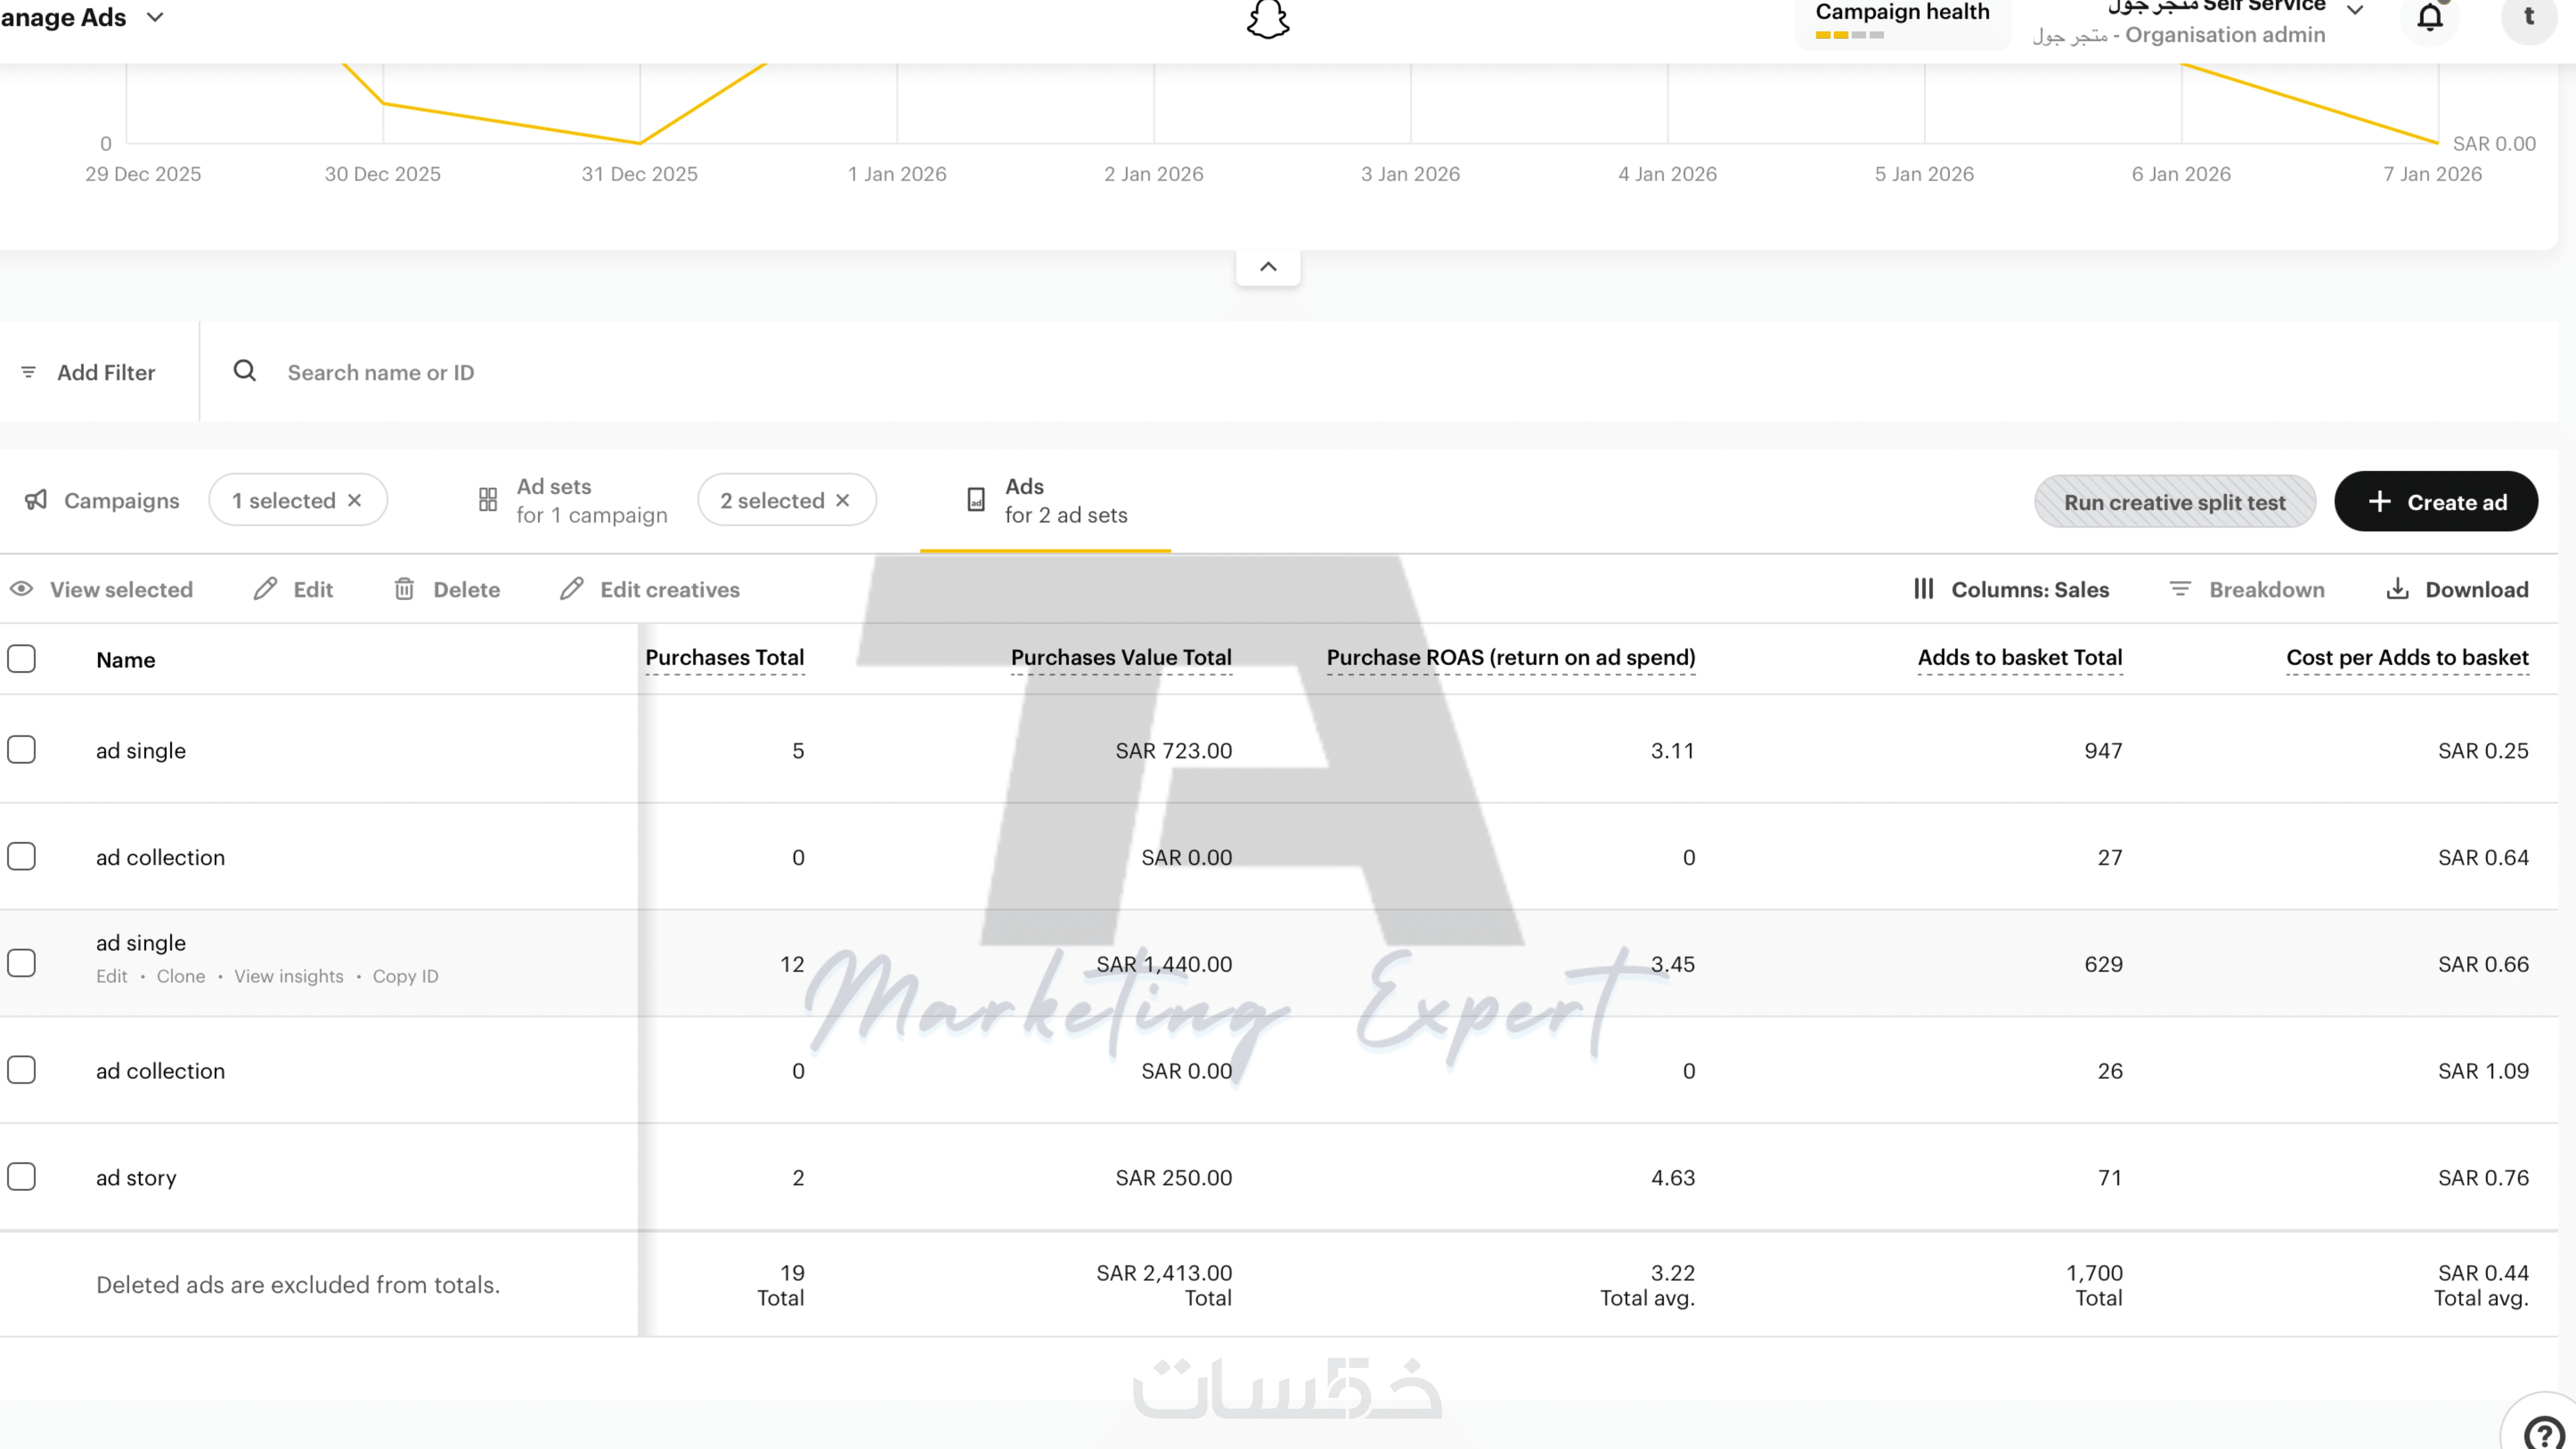Open the user avatar menu
This screenshot has width=2576, height=1449.
(2528, 17)
